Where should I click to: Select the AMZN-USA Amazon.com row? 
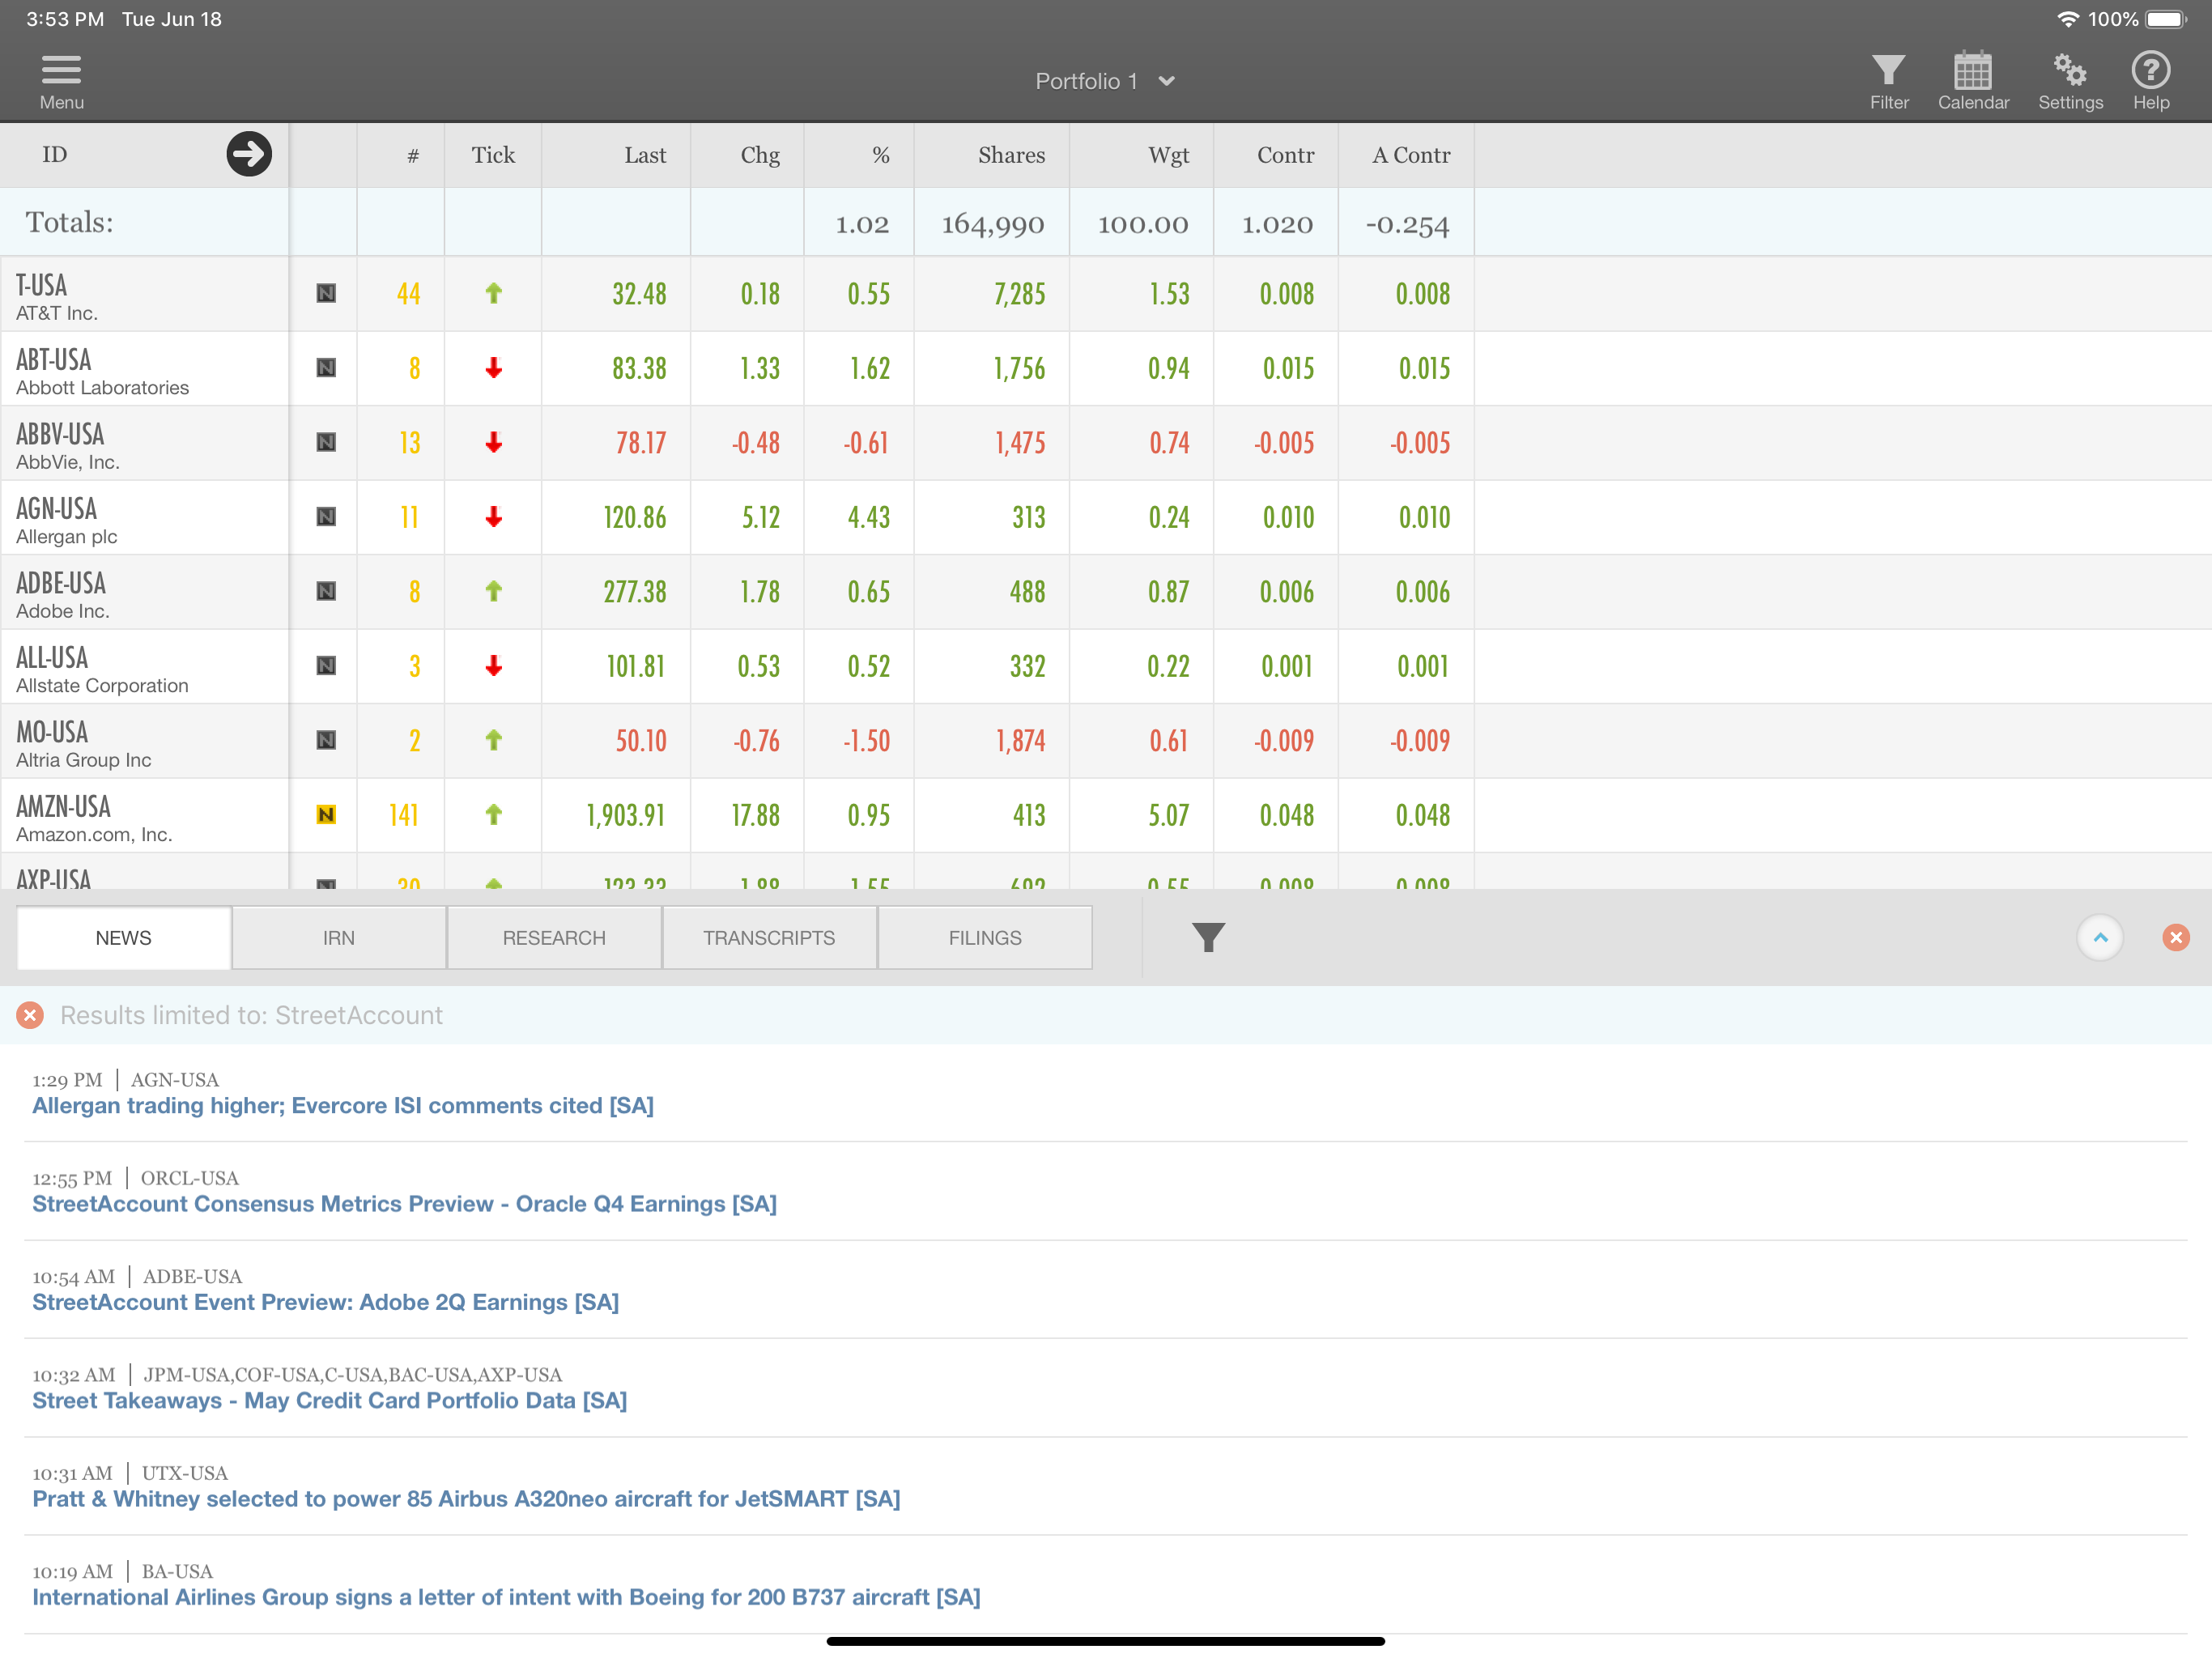(x=1106, y=815)
